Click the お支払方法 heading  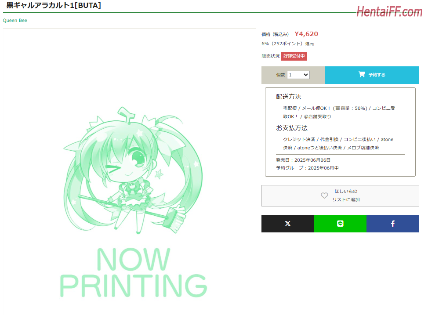click(291, 128)
